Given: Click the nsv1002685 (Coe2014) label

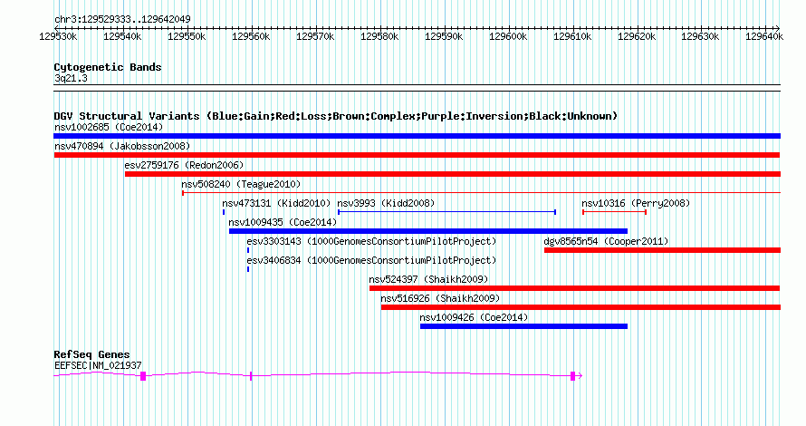Looking at the screenshot, I should pos(109,127).
